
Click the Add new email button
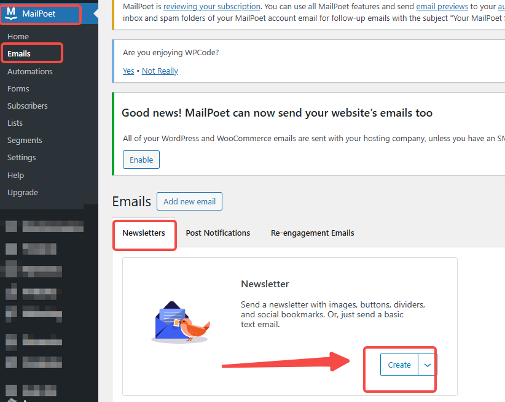[x=189, y=201]
